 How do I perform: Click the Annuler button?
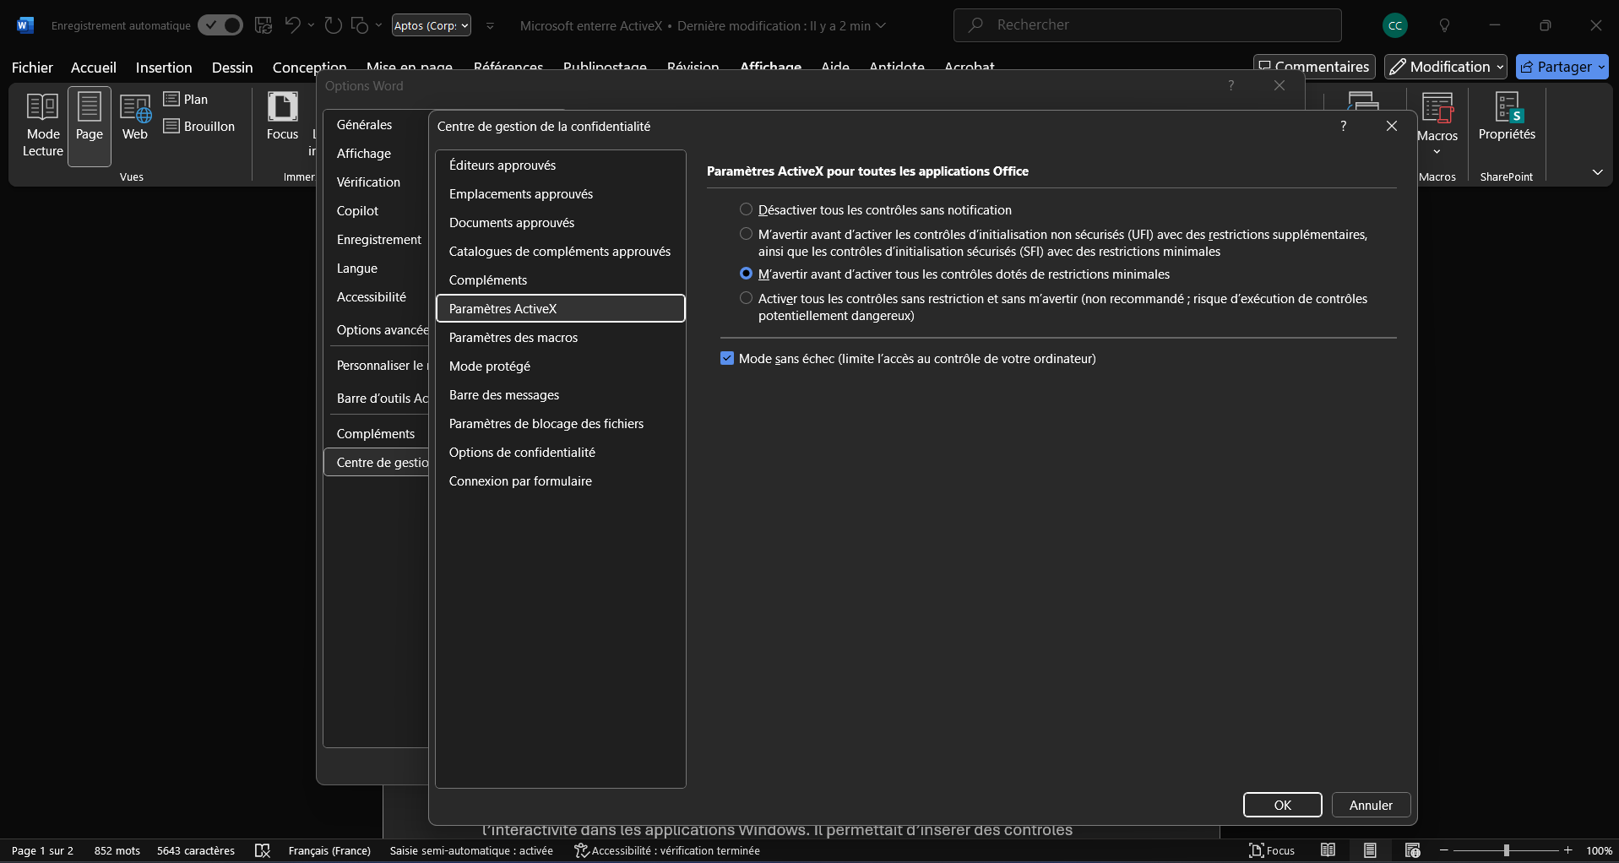[x=1371, y=805]
